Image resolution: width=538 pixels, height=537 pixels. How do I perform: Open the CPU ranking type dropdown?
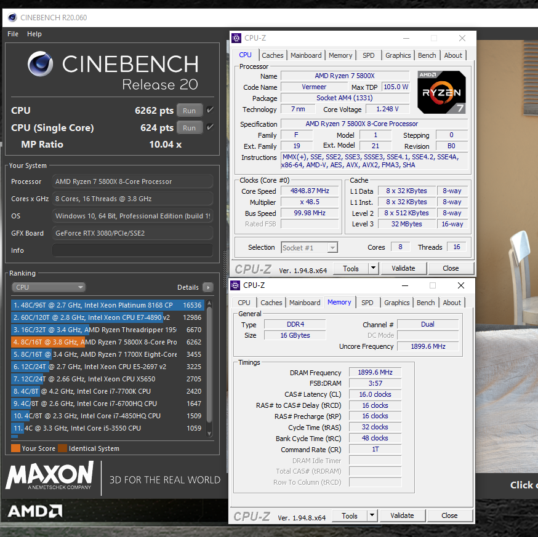49,287
